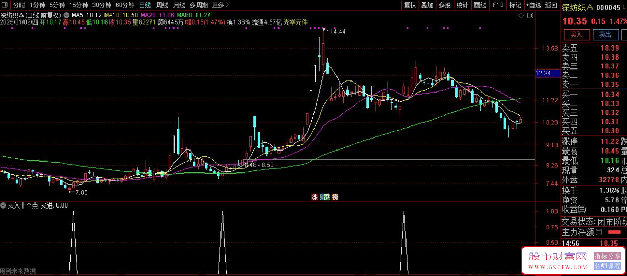The width and height of the screenshot is (627, 276).
Task: Open the 多股 multi-stock view
Action: coord(445,5)
